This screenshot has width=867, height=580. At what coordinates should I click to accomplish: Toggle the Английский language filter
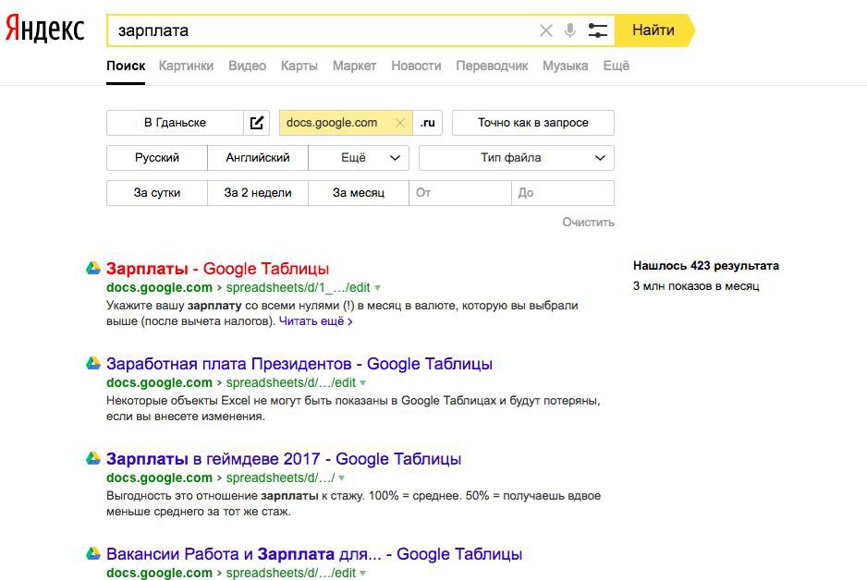pos(258,158)
